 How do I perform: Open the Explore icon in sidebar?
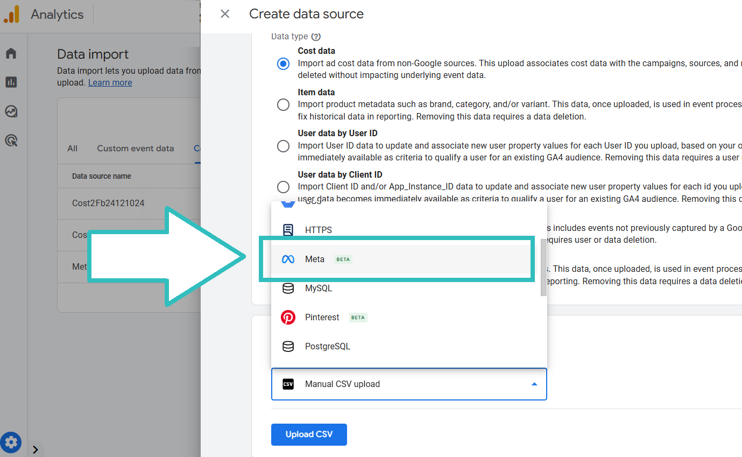11,111
